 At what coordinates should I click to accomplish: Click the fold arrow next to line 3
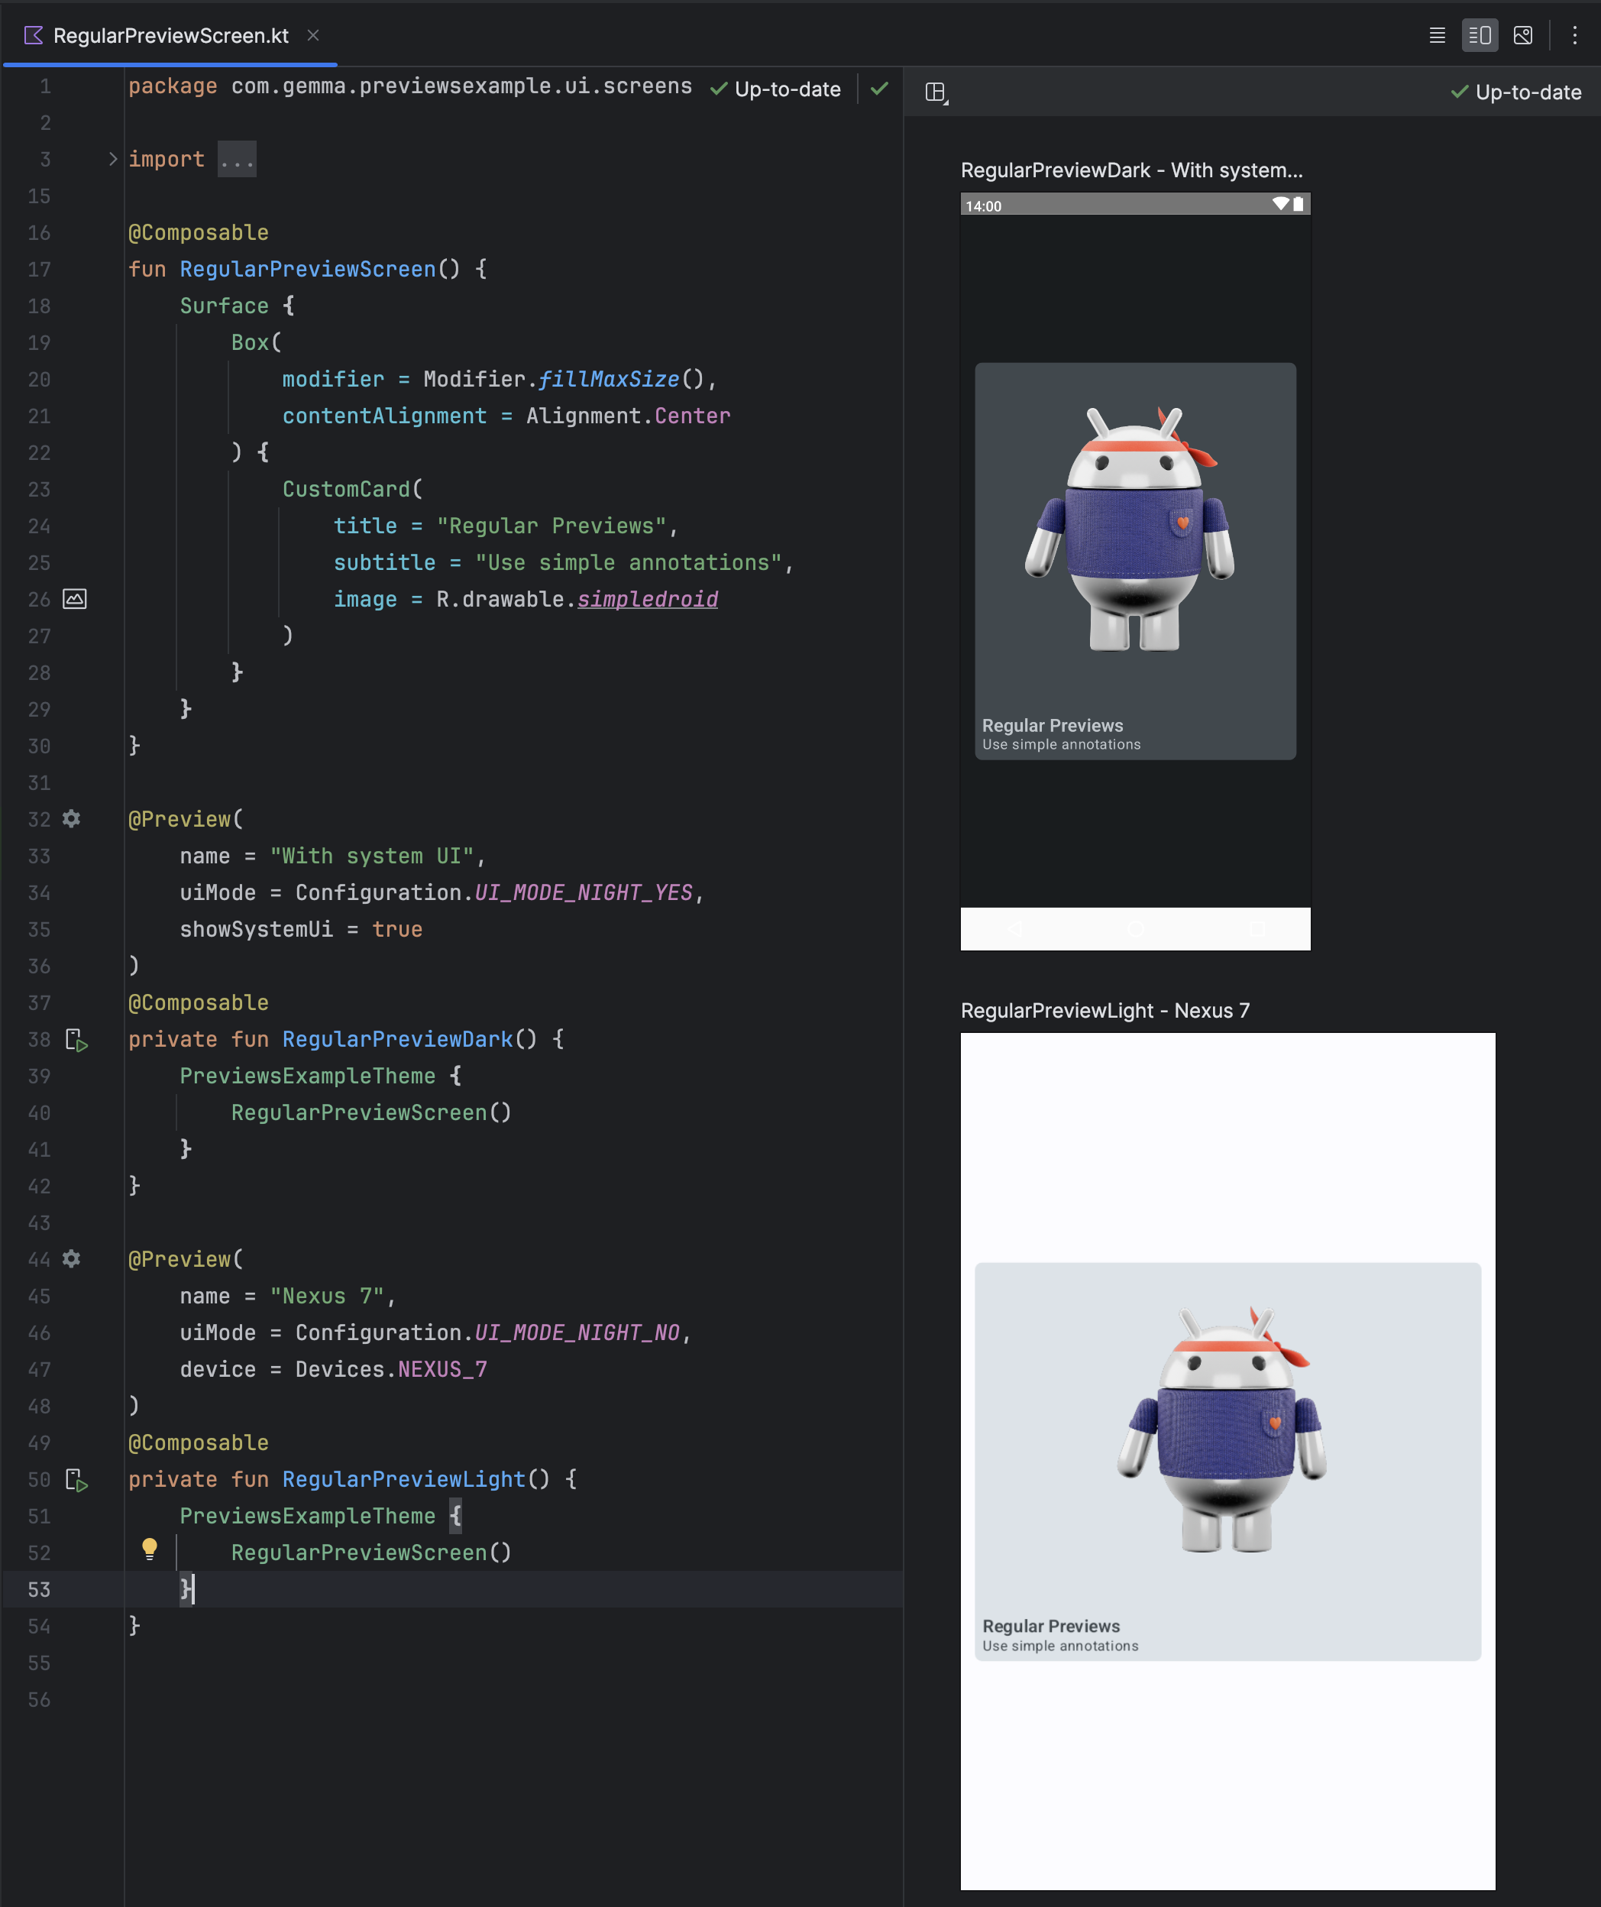pyautogui.click(x=112, y=159)
